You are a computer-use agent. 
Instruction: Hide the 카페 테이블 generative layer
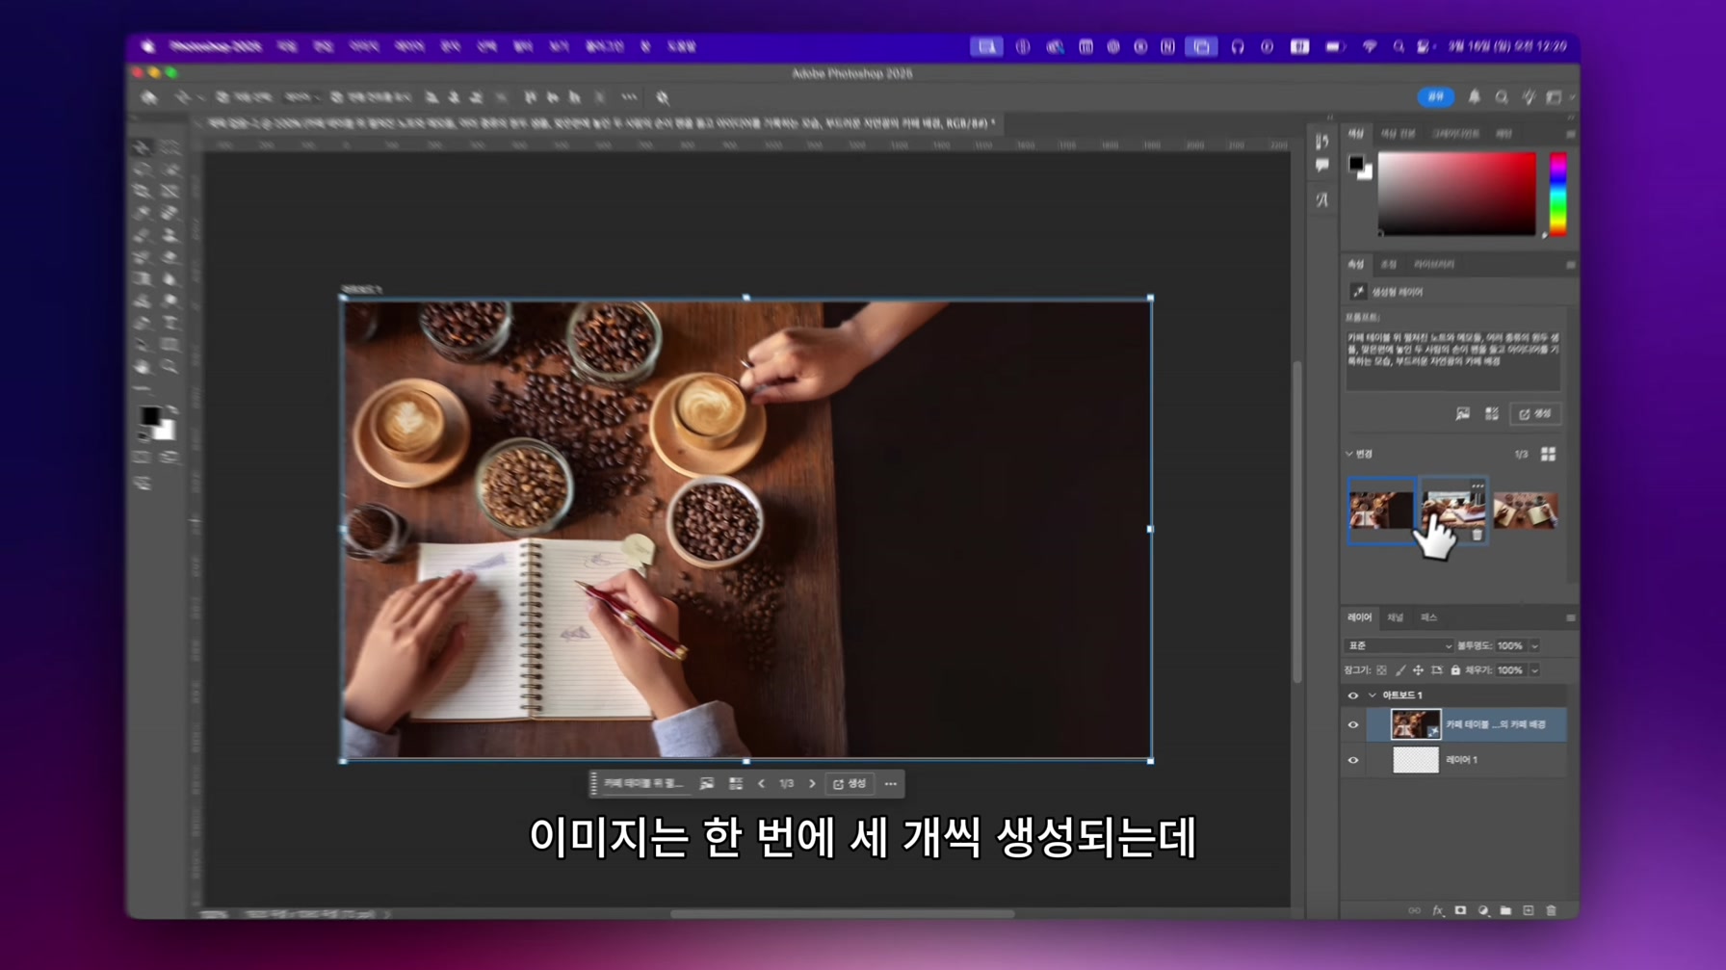(x=1353, y=724)
